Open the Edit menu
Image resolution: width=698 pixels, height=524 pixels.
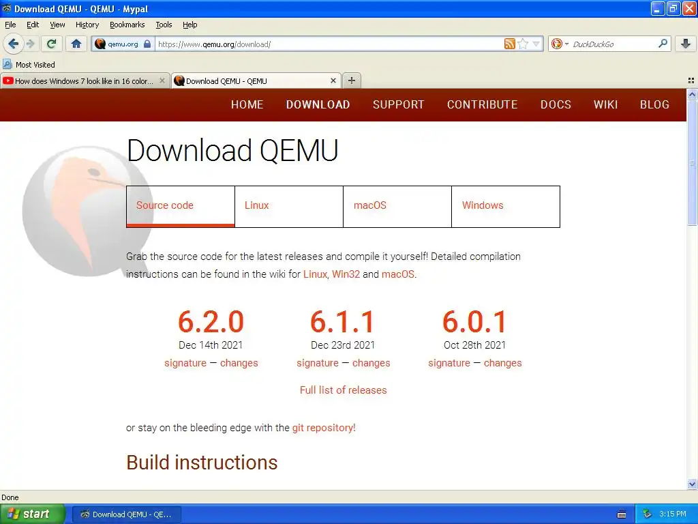point(33,25)
